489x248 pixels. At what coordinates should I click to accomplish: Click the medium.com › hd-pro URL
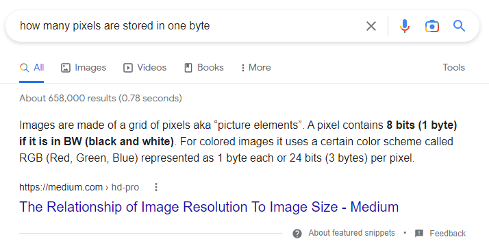pos(79,187)
